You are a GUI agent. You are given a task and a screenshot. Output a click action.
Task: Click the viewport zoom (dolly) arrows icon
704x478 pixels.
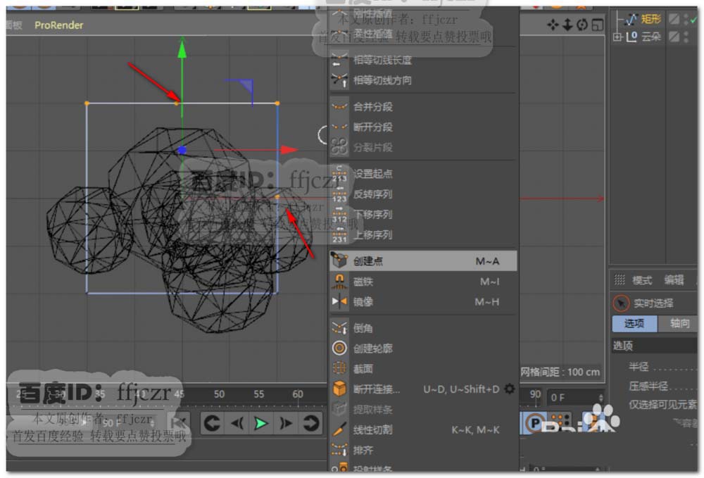point(568,25)
